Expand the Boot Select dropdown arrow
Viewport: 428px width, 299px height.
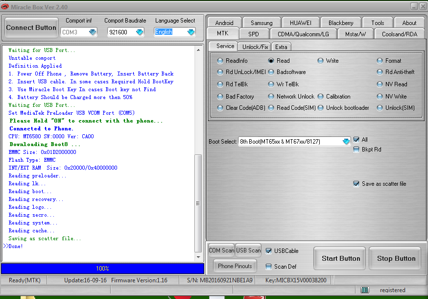click(346, 141)
